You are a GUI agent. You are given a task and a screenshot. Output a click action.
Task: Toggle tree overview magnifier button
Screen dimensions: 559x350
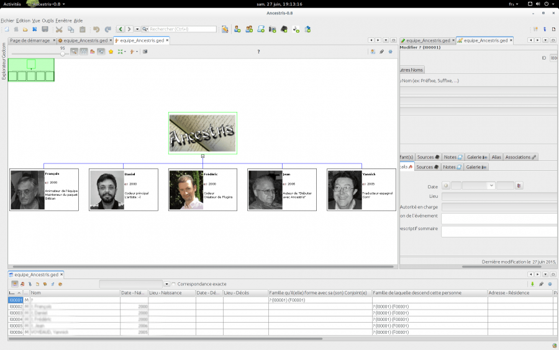[x=74, y=52]
